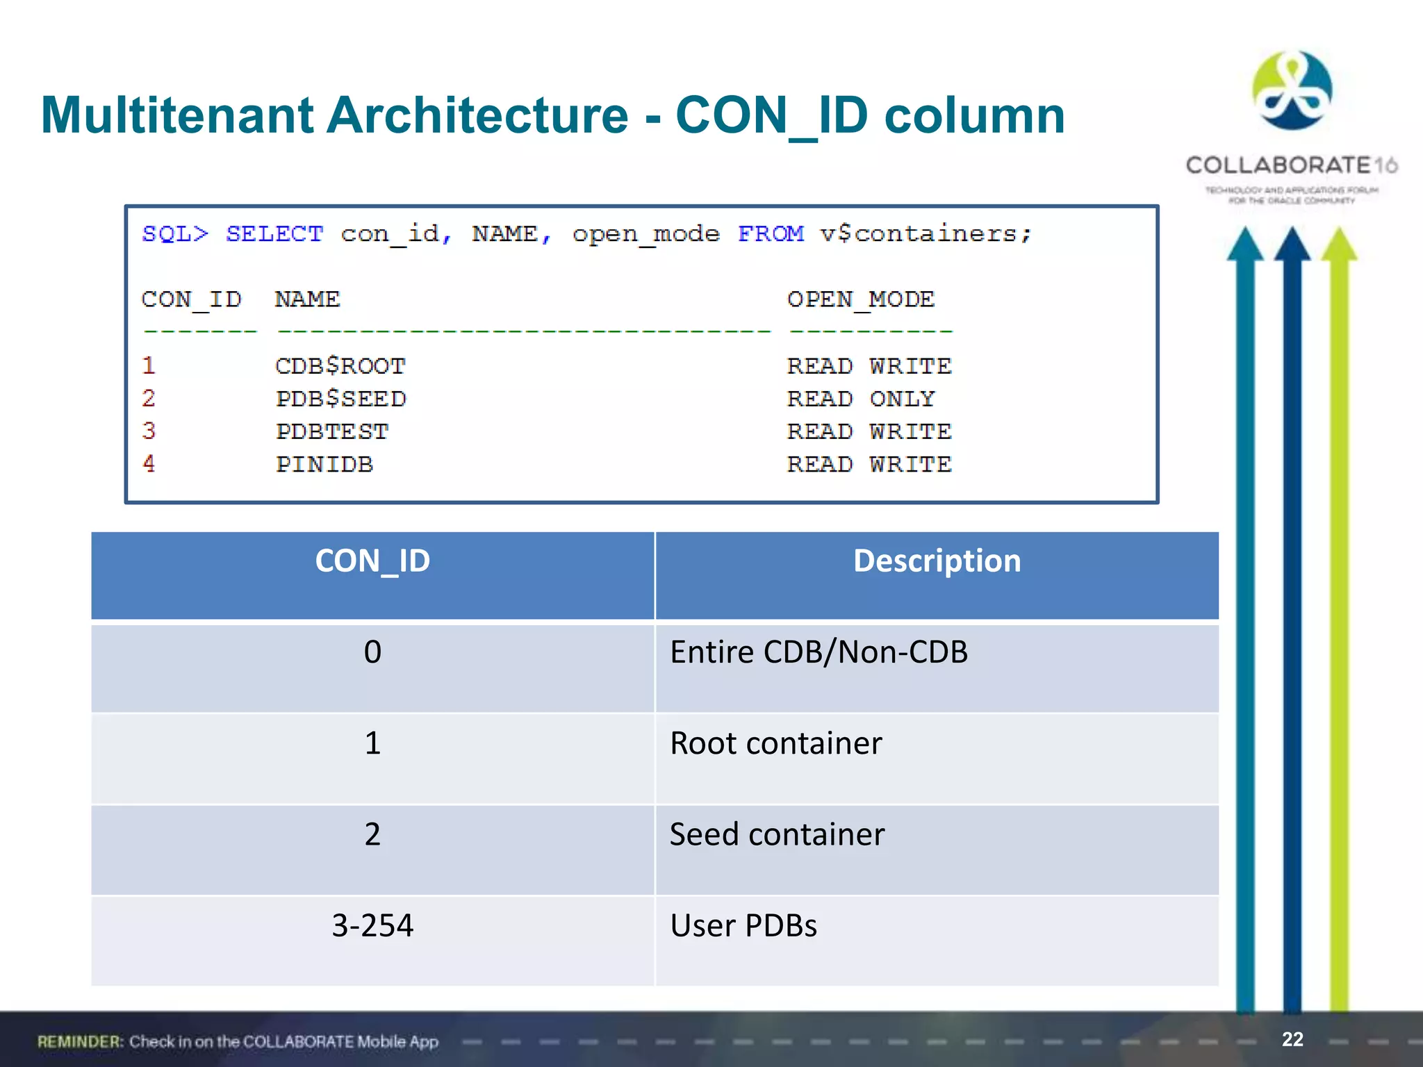Click con_id value 3 in SQL output

tap(149, 431)
